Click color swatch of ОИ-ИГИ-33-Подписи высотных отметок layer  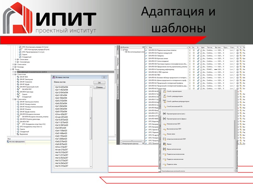pos(201,50)
